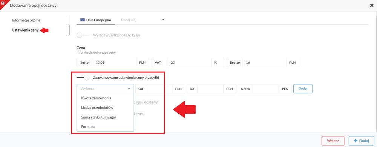Click the Do amount input field
Image resolution: width=377 pixels, height=147 pixels.
210,88
